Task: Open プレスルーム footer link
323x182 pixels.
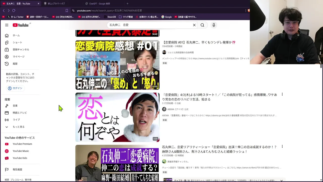Action: tap(17, 180)
